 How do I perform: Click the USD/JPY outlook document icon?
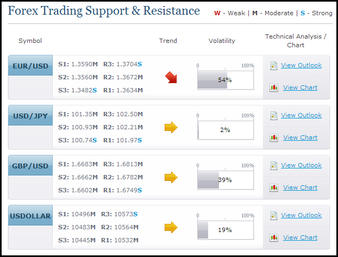[x=274, y=116]
